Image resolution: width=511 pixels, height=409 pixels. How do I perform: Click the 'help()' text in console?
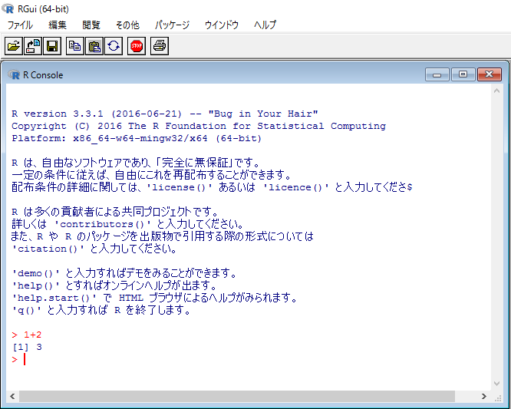35,285
